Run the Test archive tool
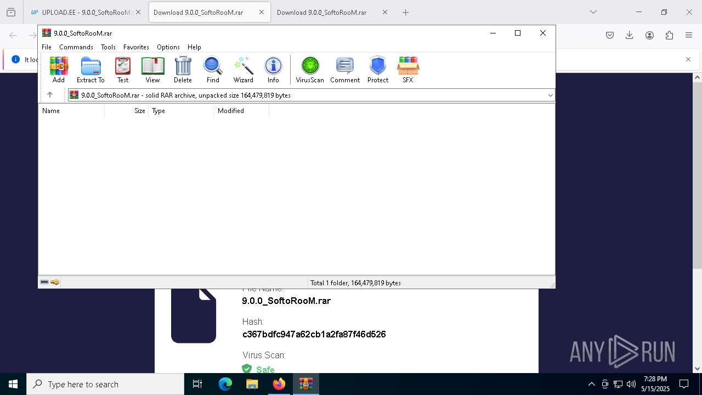The image size is (702, 395). [x=123, y=69]
